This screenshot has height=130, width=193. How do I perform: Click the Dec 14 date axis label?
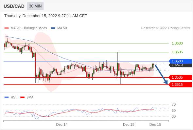tap(62, 124)
